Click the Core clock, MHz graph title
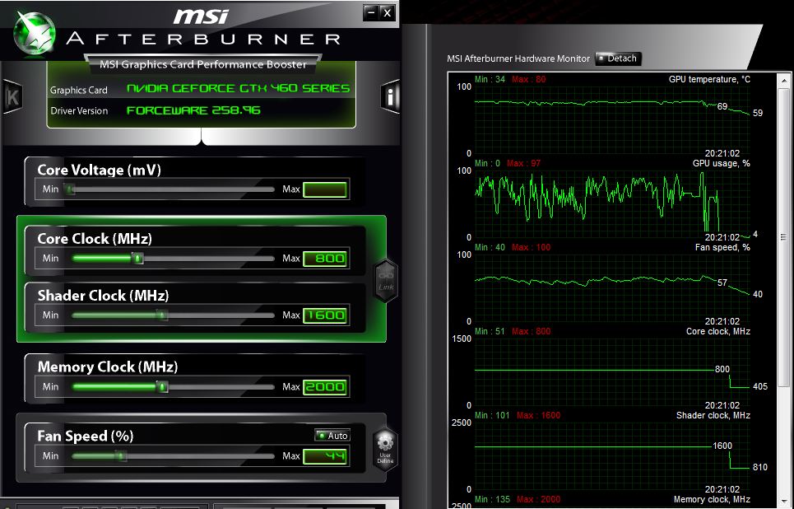The image size is (794, 509). click(x=718, y=332)
